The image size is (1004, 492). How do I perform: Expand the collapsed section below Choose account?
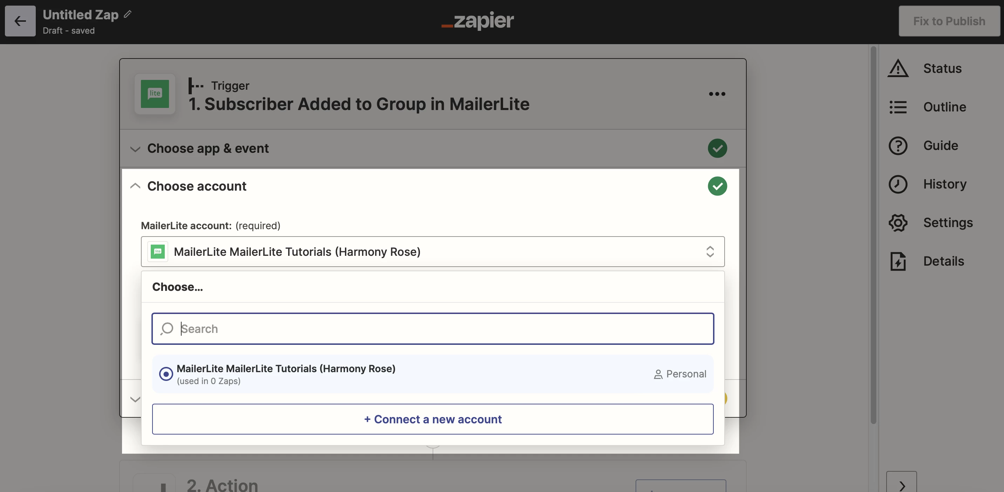coord(135,399)
